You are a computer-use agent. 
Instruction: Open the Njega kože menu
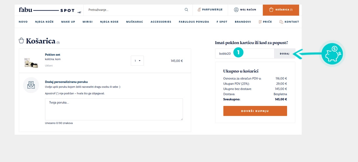[x=44, y=22]
